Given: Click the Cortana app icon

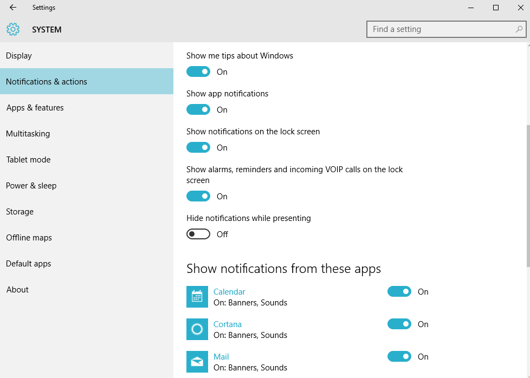Looking at the screenshot, I should tap(197, 329).
